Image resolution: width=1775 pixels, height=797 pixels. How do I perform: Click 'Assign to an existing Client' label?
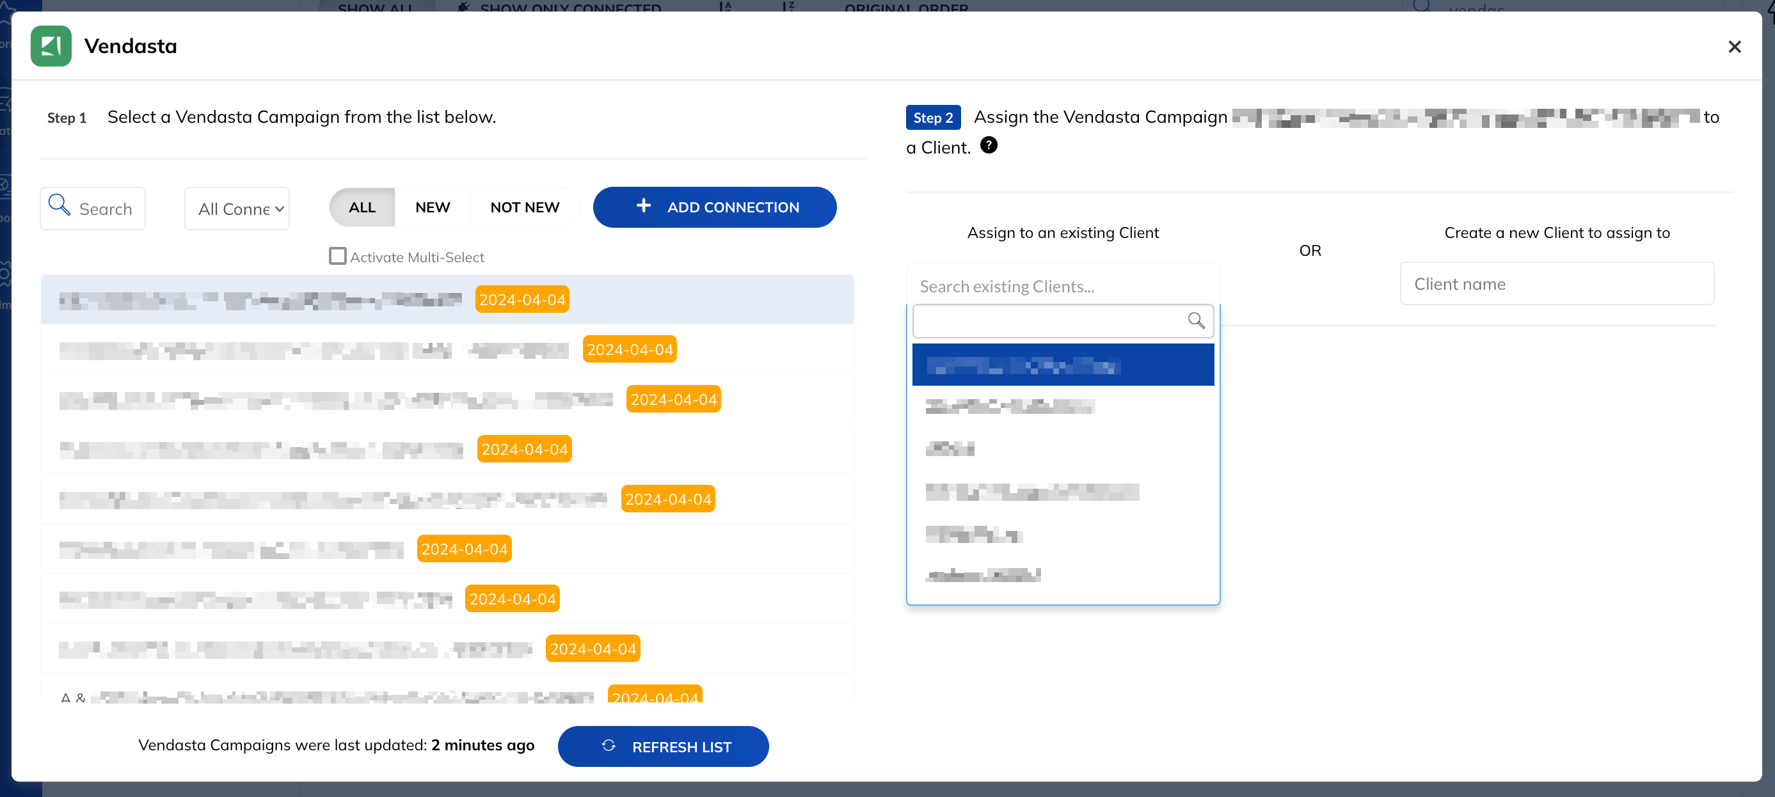point(1063,233)
